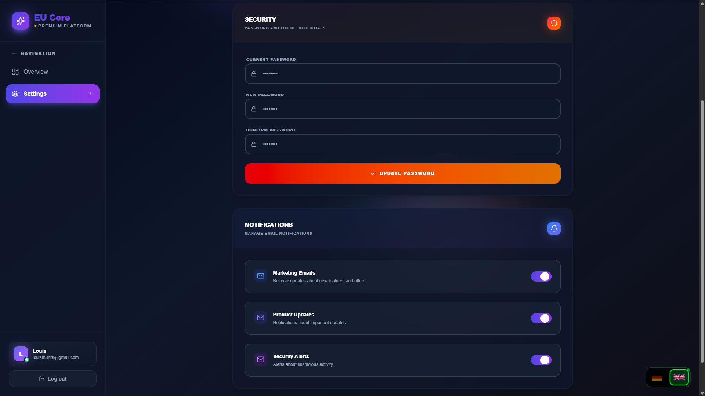This screenshot has height=396, width=705.
Task: Select the UK flag language option
Action: pos(679,378)
